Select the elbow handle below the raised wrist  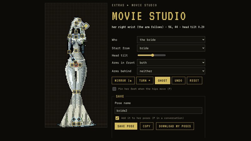click(x=83, y=29)
